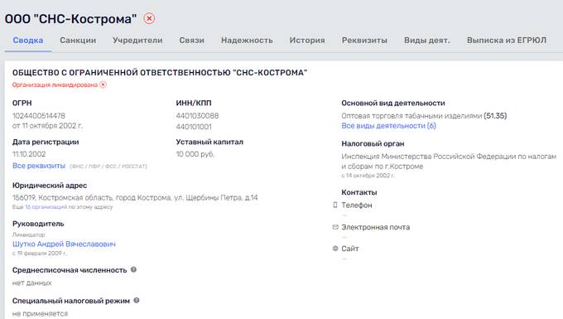Go to the Связи tab

192,41
